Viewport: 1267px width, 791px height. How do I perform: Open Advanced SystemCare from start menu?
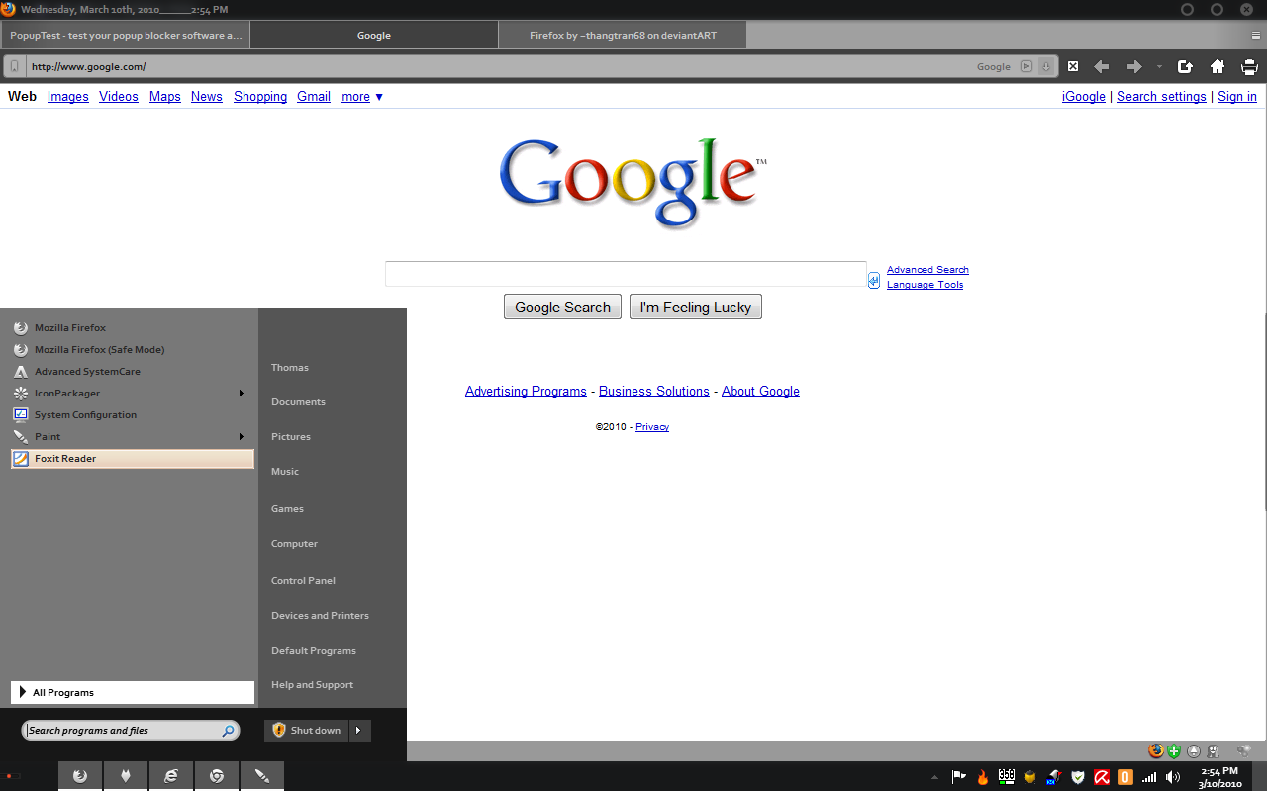132,371
